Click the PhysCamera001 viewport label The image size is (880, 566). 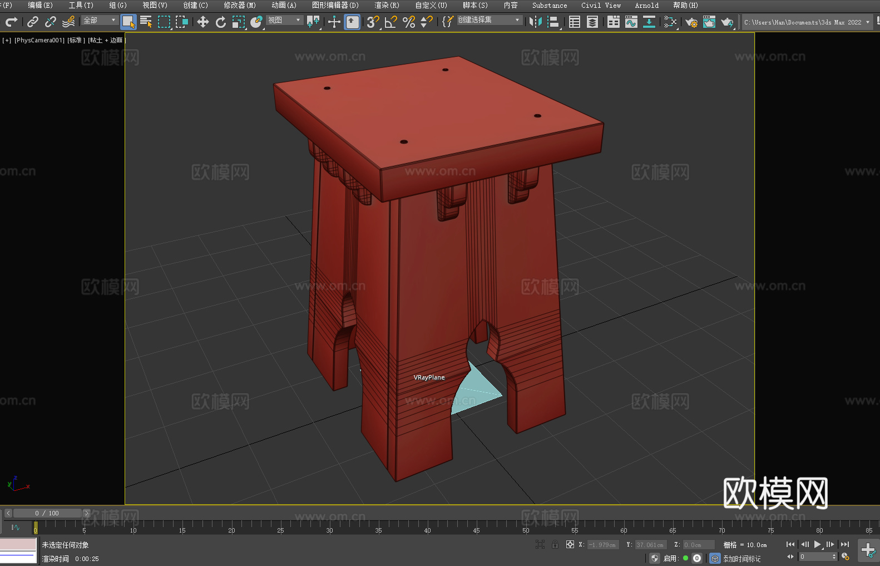[x=39, y=40]
